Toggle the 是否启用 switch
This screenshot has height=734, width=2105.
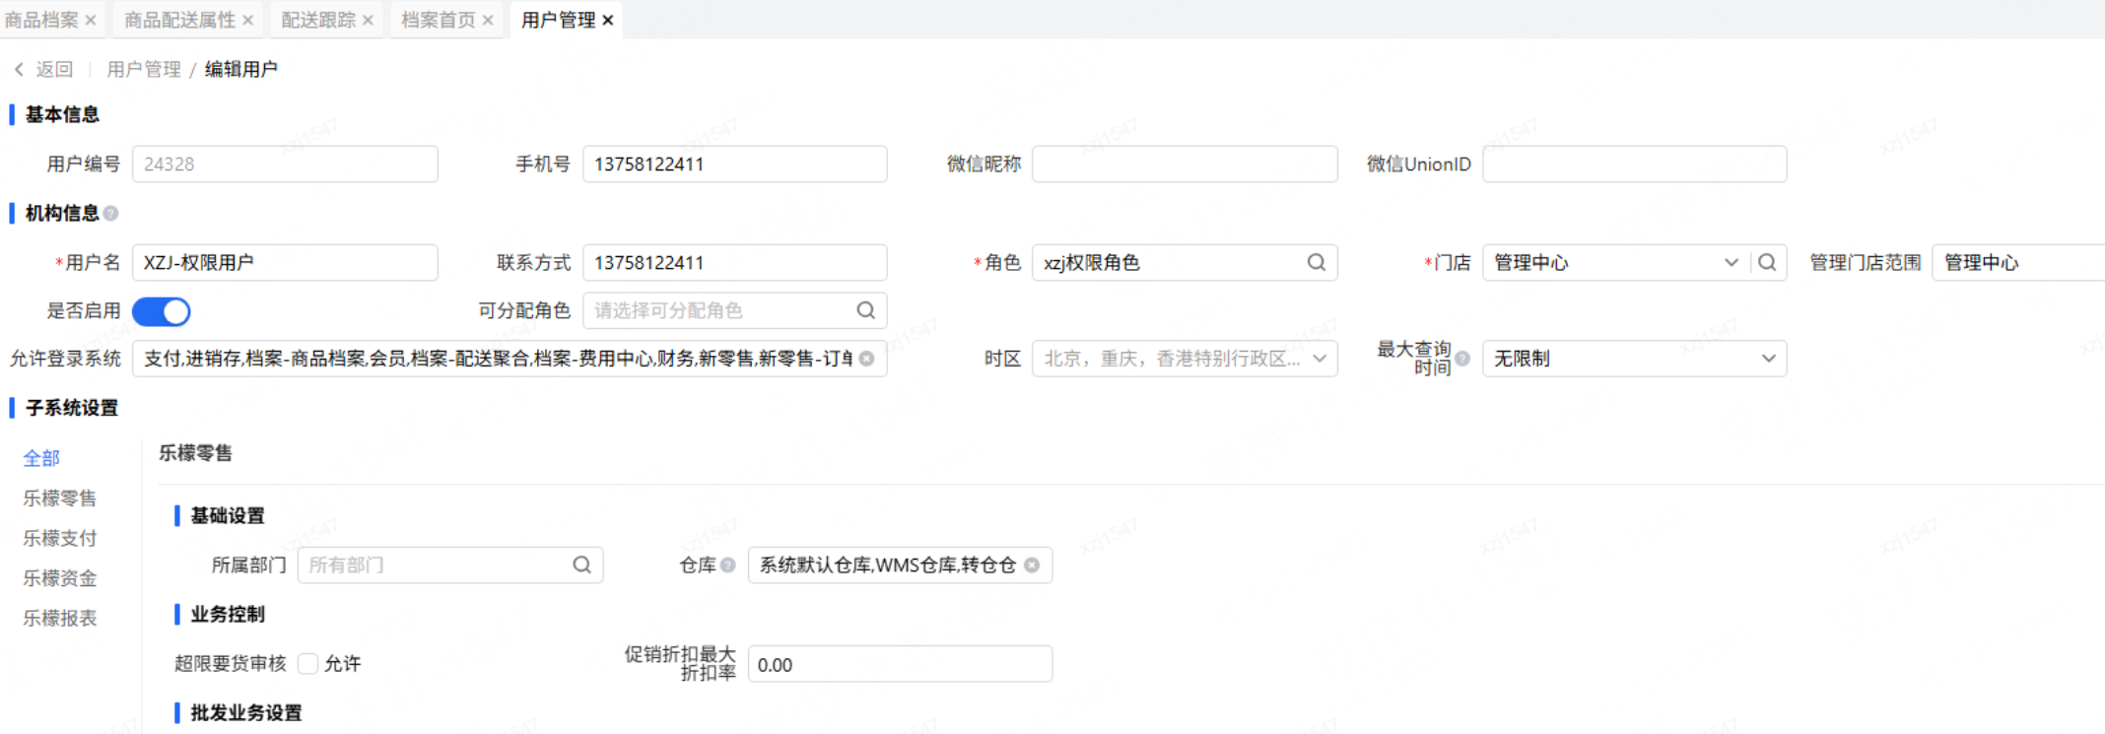point(162,311)
